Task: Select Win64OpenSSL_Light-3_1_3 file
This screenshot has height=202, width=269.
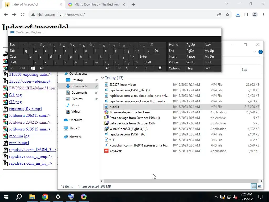Action: click(x=128, y=129)
